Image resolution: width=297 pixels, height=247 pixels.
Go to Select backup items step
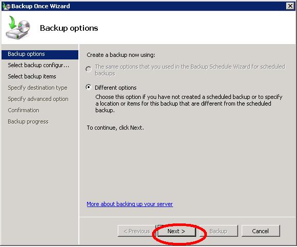click(32, 76)
